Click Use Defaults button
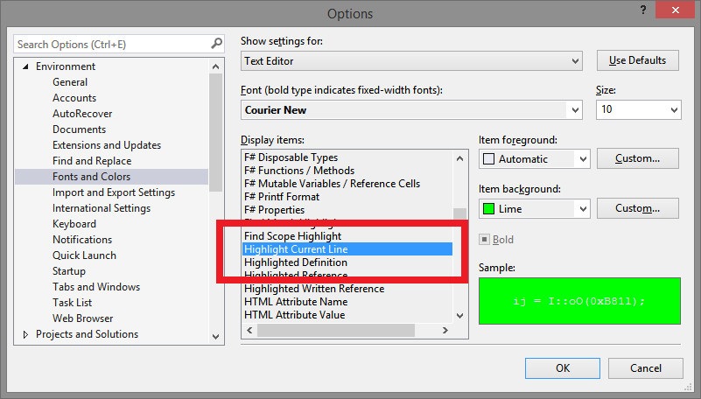Screen dimensions: 701x399 pos(637,60)
